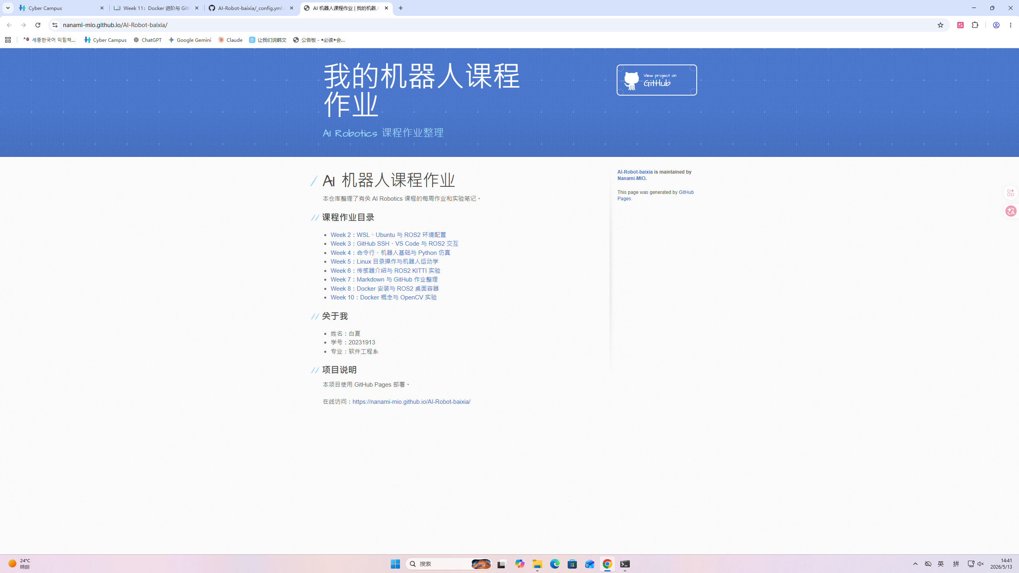Open the Google Gemini bookmark
The image size is (1019, 573).
click(x=190, y=40)
